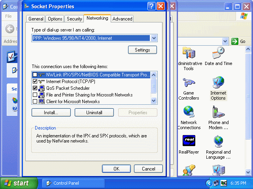Image resolution: width=253 pixels, height=189 pixels.
Task: Click items list scrollbar up arrow
Action: click(x=154, y=75)
